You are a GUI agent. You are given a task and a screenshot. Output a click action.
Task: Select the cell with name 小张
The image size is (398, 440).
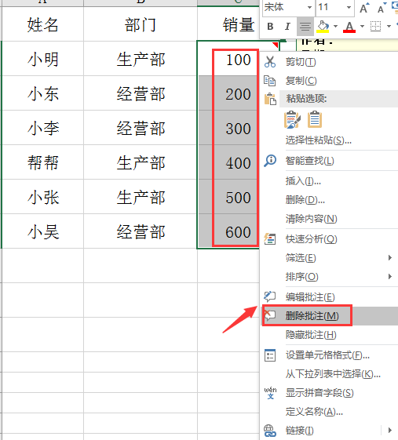pos(42,197)
